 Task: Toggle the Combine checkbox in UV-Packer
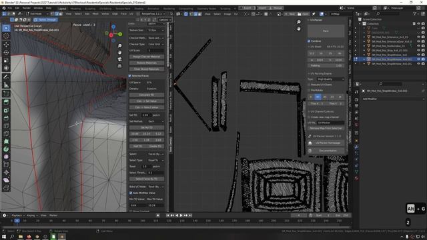click(309, 41)
